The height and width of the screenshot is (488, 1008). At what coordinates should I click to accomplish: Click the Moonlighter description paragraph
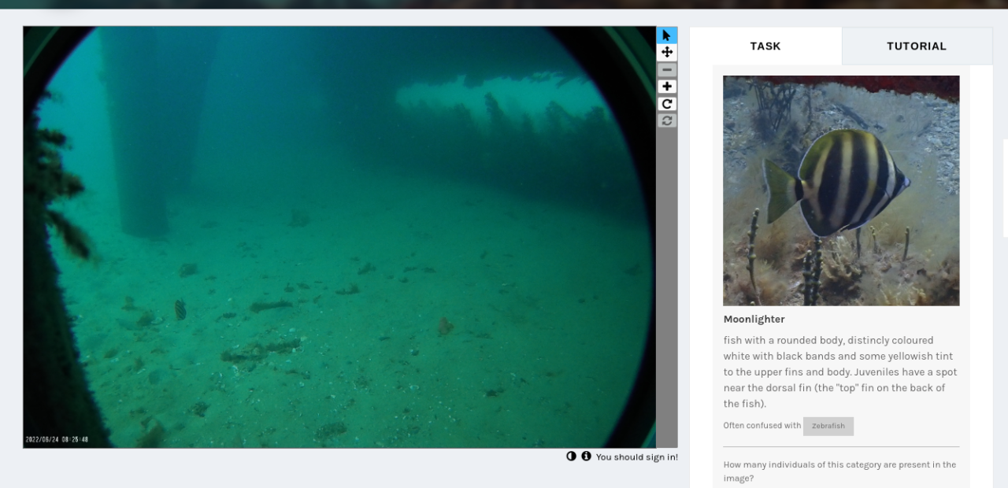click(x=840, y=372)
